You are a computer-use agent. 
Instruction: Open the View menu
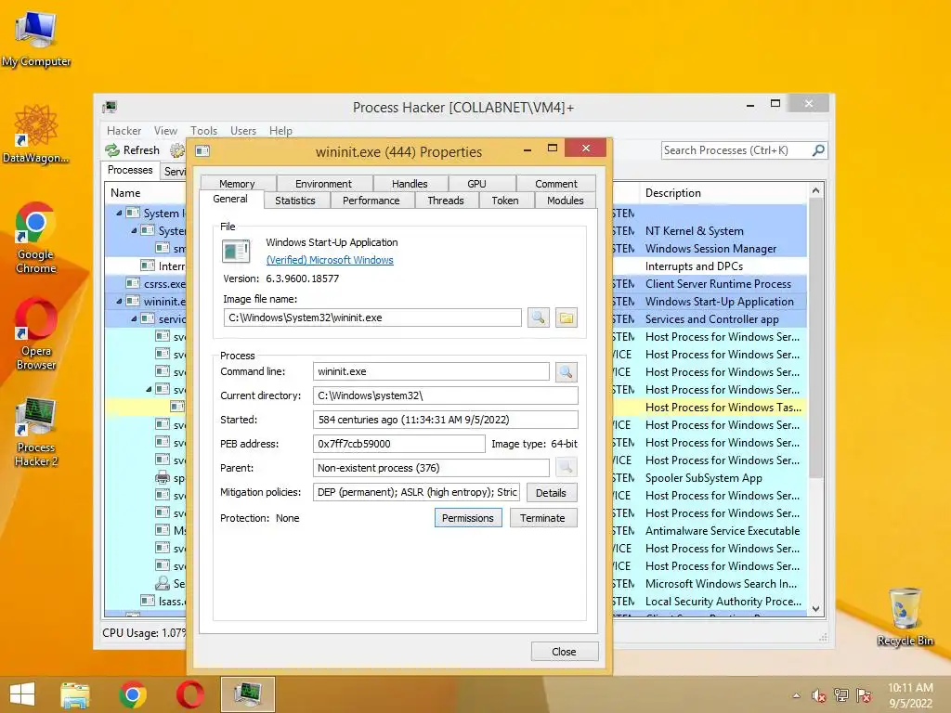click(165, 130)
